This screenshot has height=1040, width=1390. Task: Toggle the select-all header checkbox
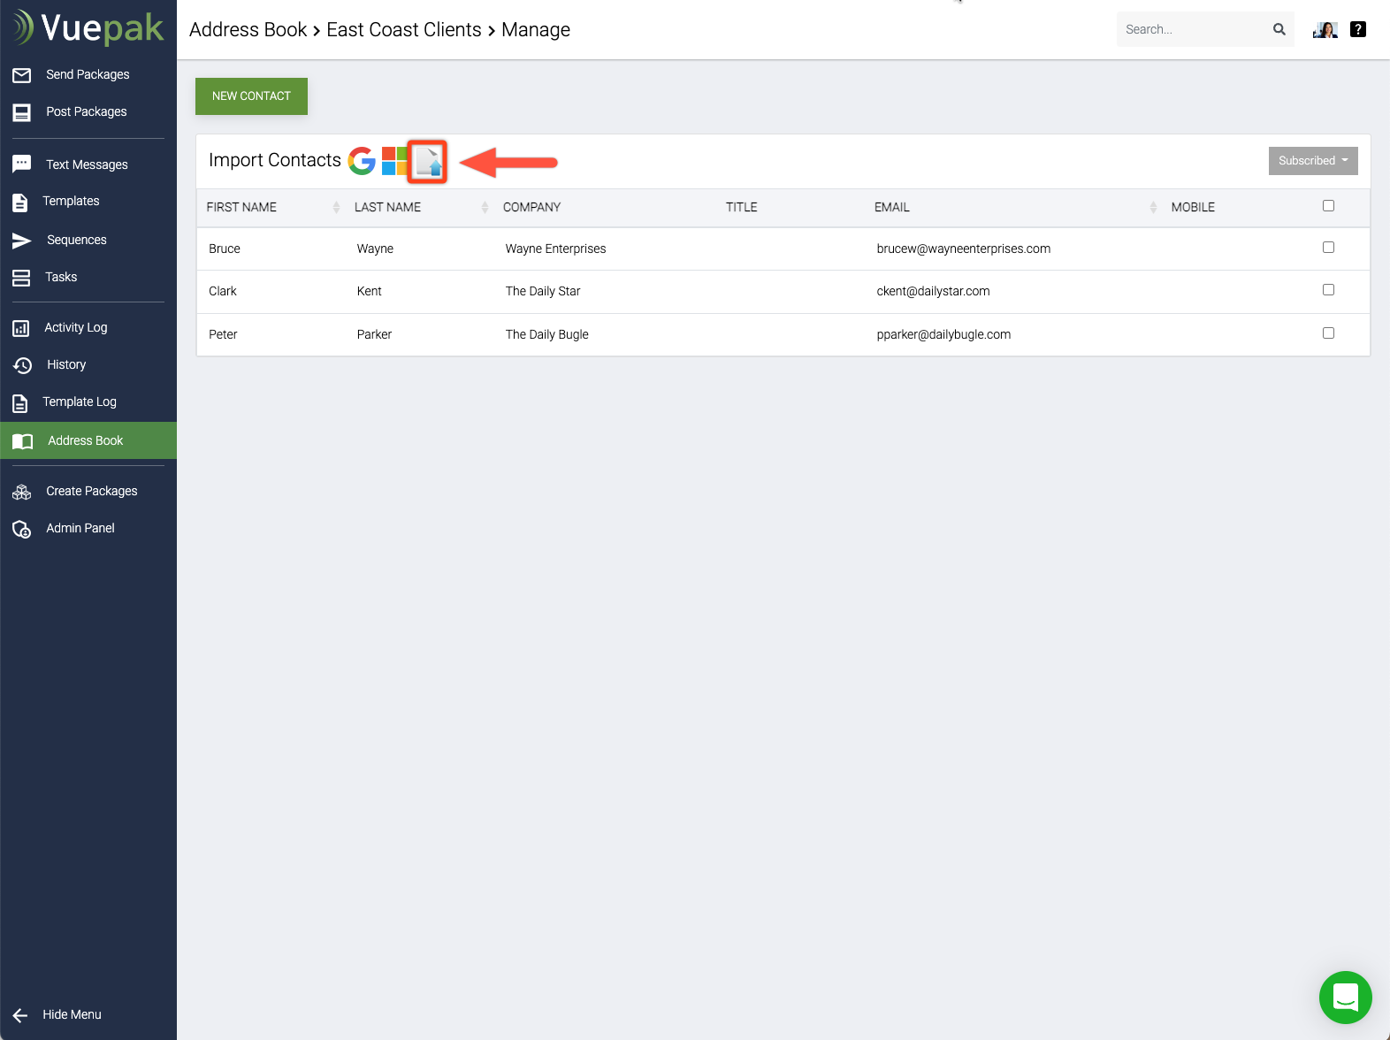[x=1328, y=206]
